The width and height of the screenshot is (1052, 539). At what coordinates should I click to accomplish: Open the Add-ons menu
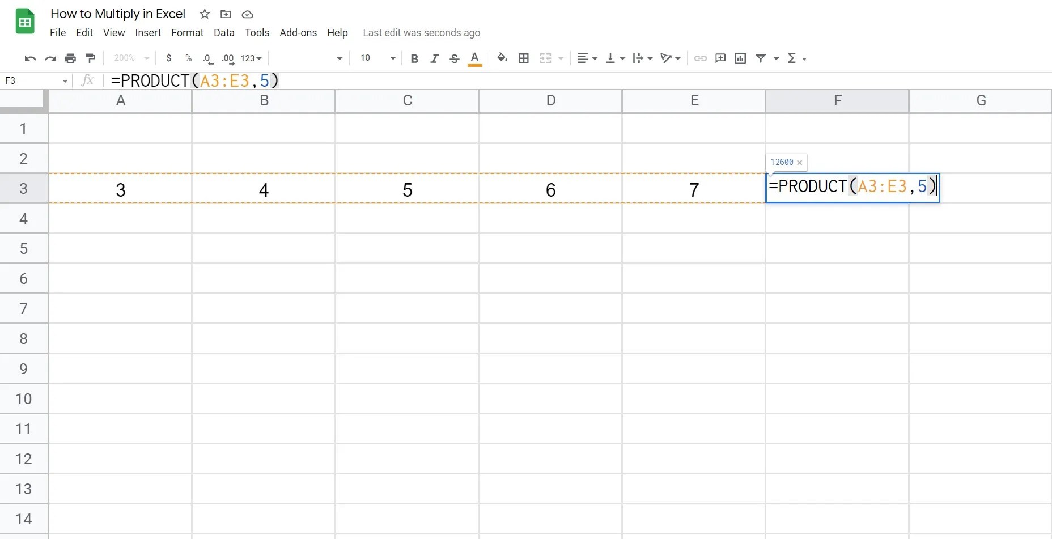tap(298, 32)
